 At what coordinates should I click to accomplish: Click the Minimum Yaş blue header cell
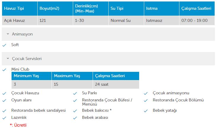pos(26,76)
